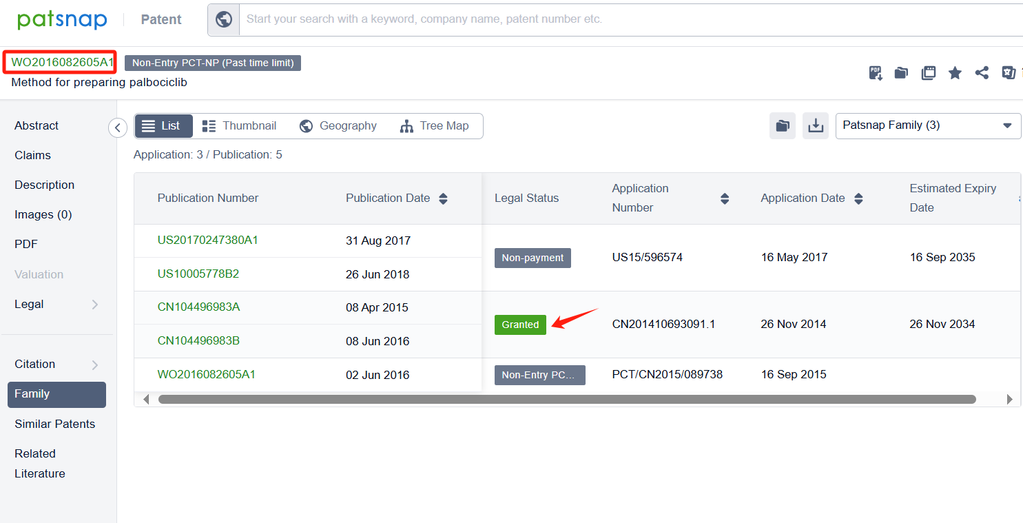Open patent link CN104496983B

[198, 341]
